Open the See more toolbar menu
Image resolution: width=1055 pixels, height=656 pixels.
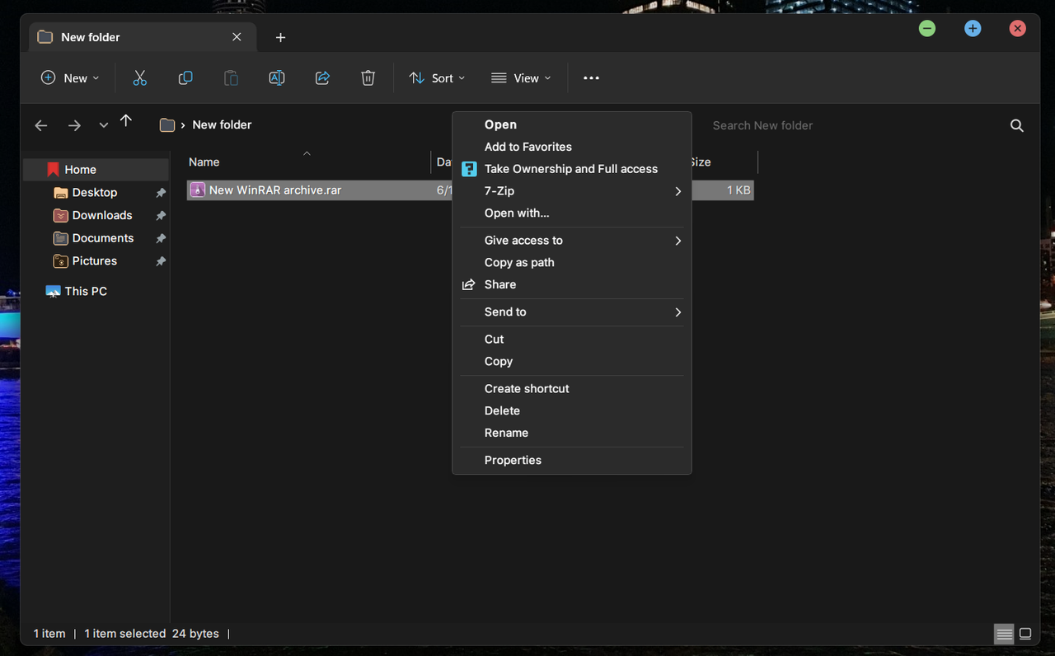click(591, 77)
